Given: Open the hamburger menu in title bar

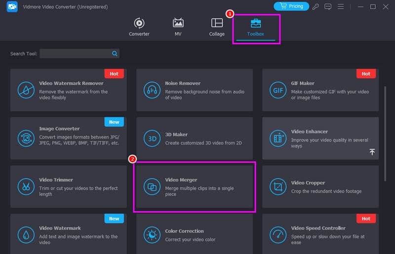Looking at the screenshot, I should (341, 6).
